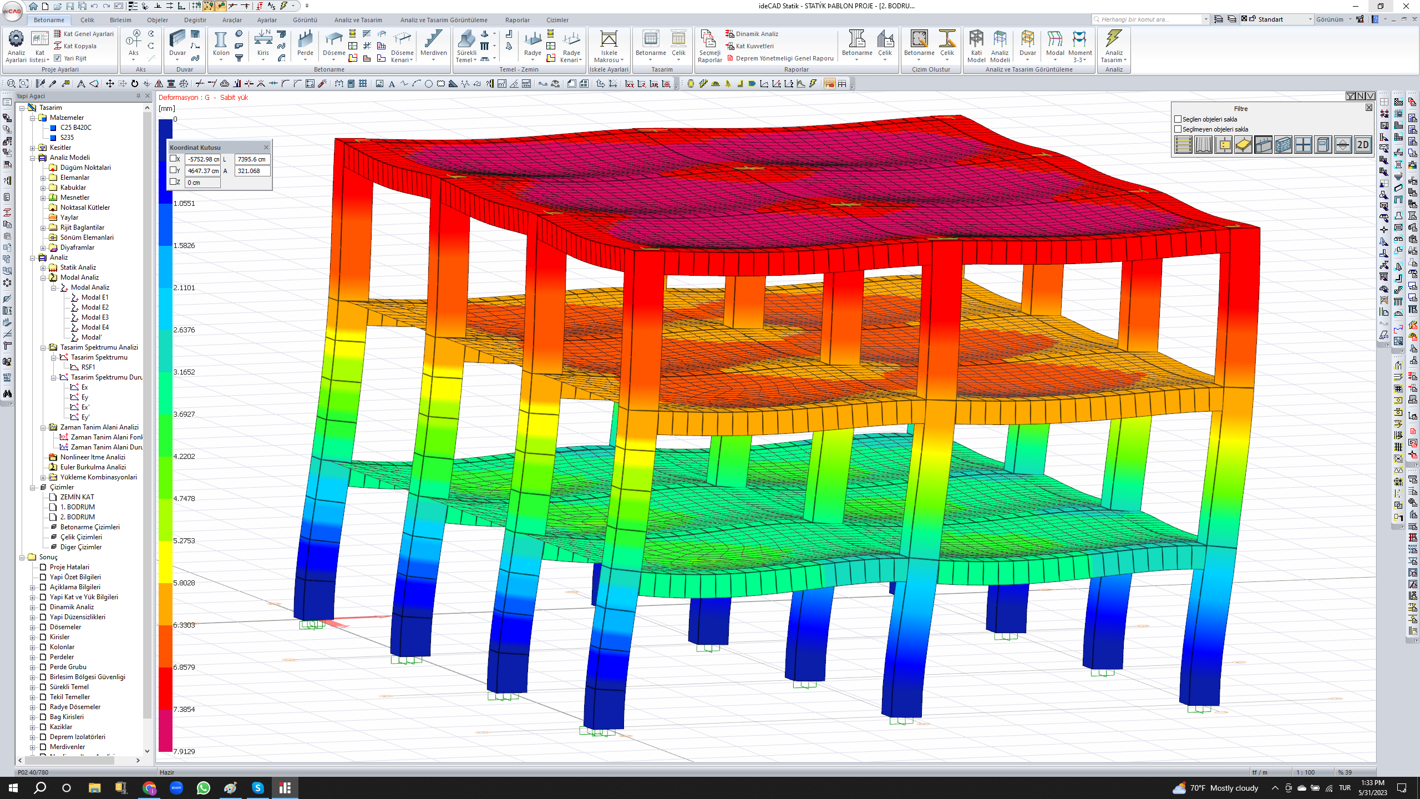Select the Kolon tool in ribbon
Screen dimensions: 1420x799
tap(221, 44)
